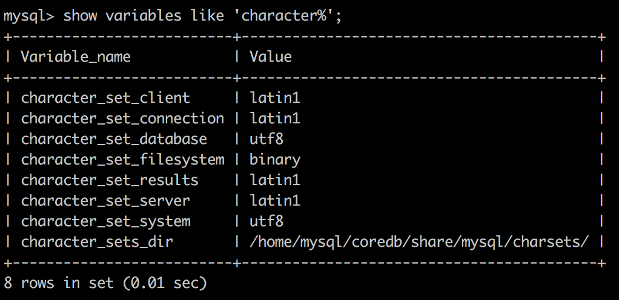This screenshot has height=300, width=619.
Task: Select the character_set_filesystem variable name
Action: [x=122, y=160]
